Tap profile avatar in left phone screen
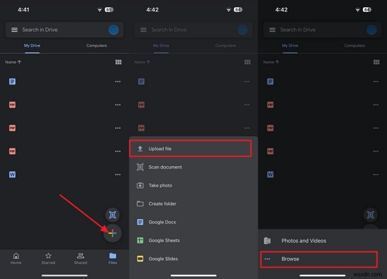The height and width of the screenshot is (279, 387). (114, 30)
